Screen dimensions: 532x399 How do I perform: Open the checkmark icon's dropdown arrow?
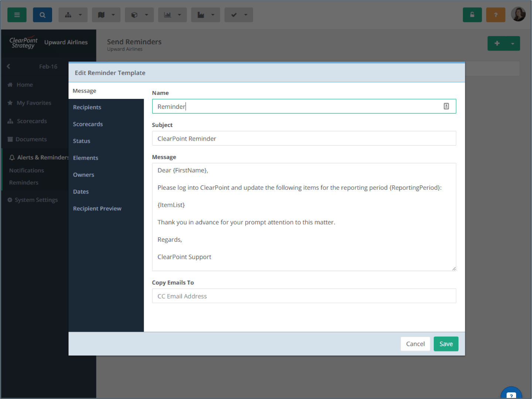pyautogui.click(x=245, y=15)
